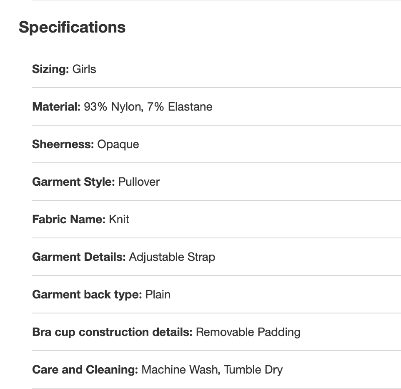Click the Bra cup construction details label
The height and width of the screenshot is (389, 401).
112,332
